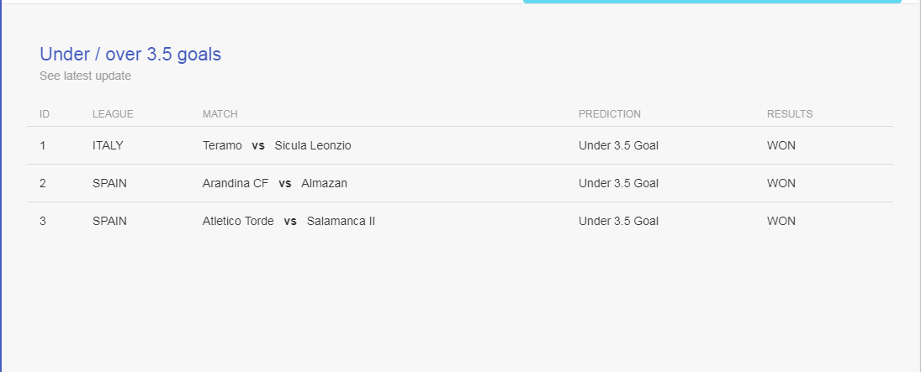Screen dimensions: 921x372
Task: Open the "See latest update" text
Action: tap(85, 76)
